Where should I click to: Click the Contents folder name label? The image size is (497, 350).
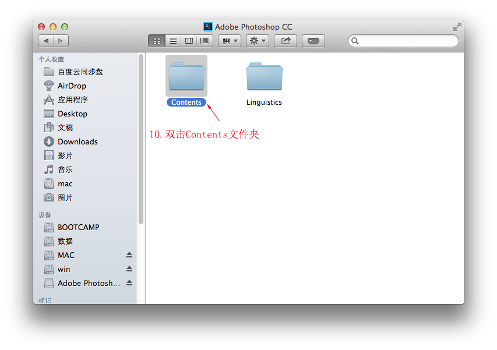(x=186, y=102)
